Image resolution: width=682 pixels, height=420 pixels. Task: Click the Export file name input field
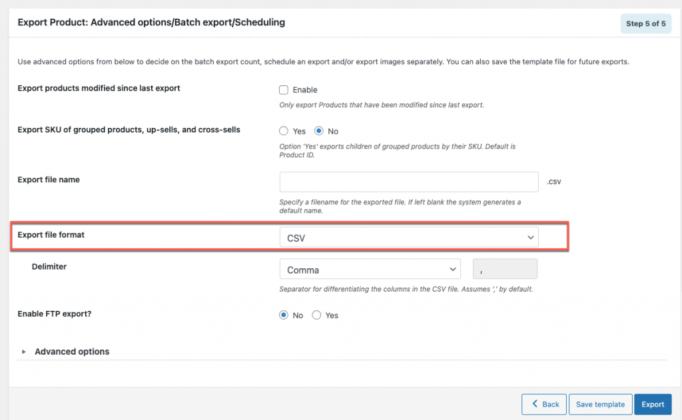coord(409,182)
